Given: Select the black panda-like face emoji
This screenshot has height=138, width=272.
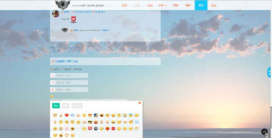Looking at the screenshot, I should click(96, 129).
